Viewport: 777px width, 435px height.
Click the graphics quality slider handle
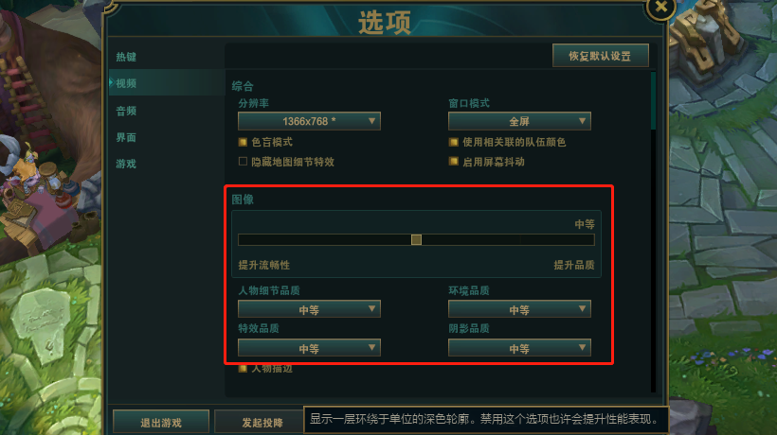[416, 240]
